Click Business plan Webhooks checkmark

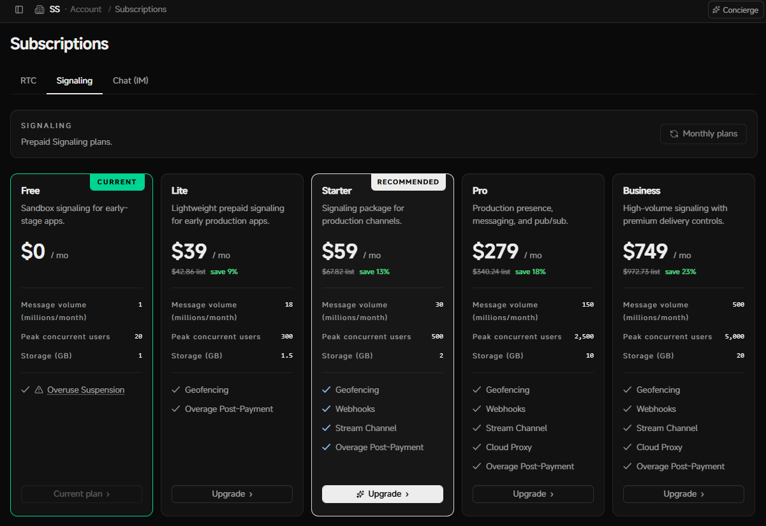tap(627, 409)
